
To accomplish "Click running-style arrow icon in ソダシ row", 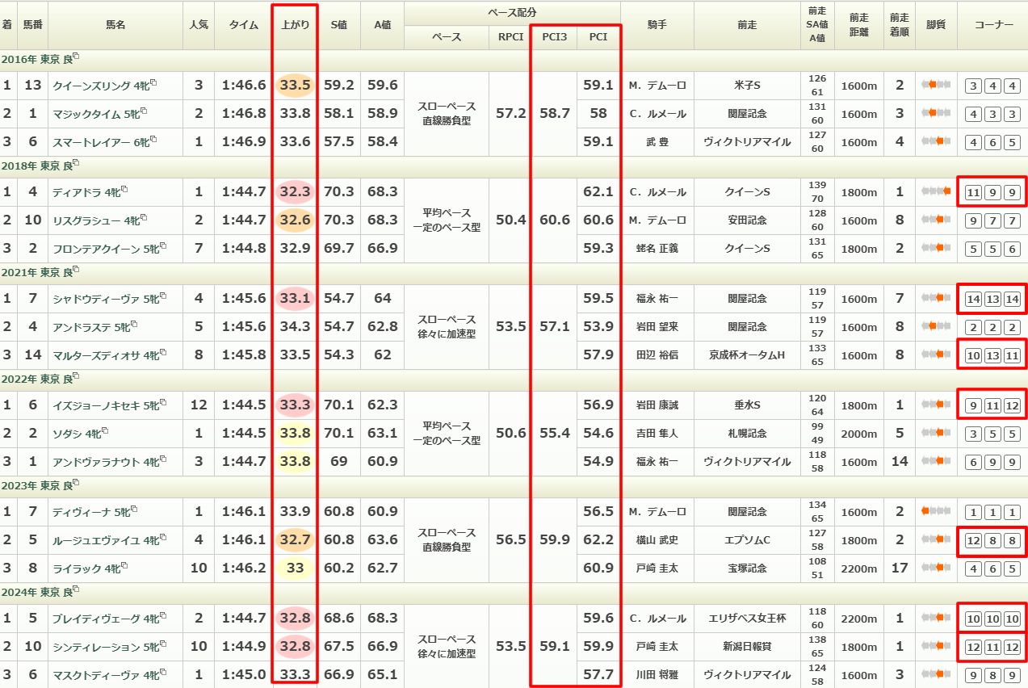I will (x=936, y=434).
